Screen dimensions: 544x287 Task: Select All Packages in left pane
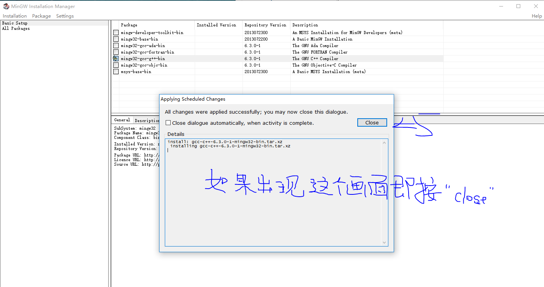[x=16, y=28]
